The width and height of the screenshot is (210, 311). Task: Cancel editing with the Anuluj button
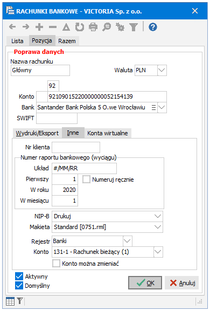[x=181, y=282]
